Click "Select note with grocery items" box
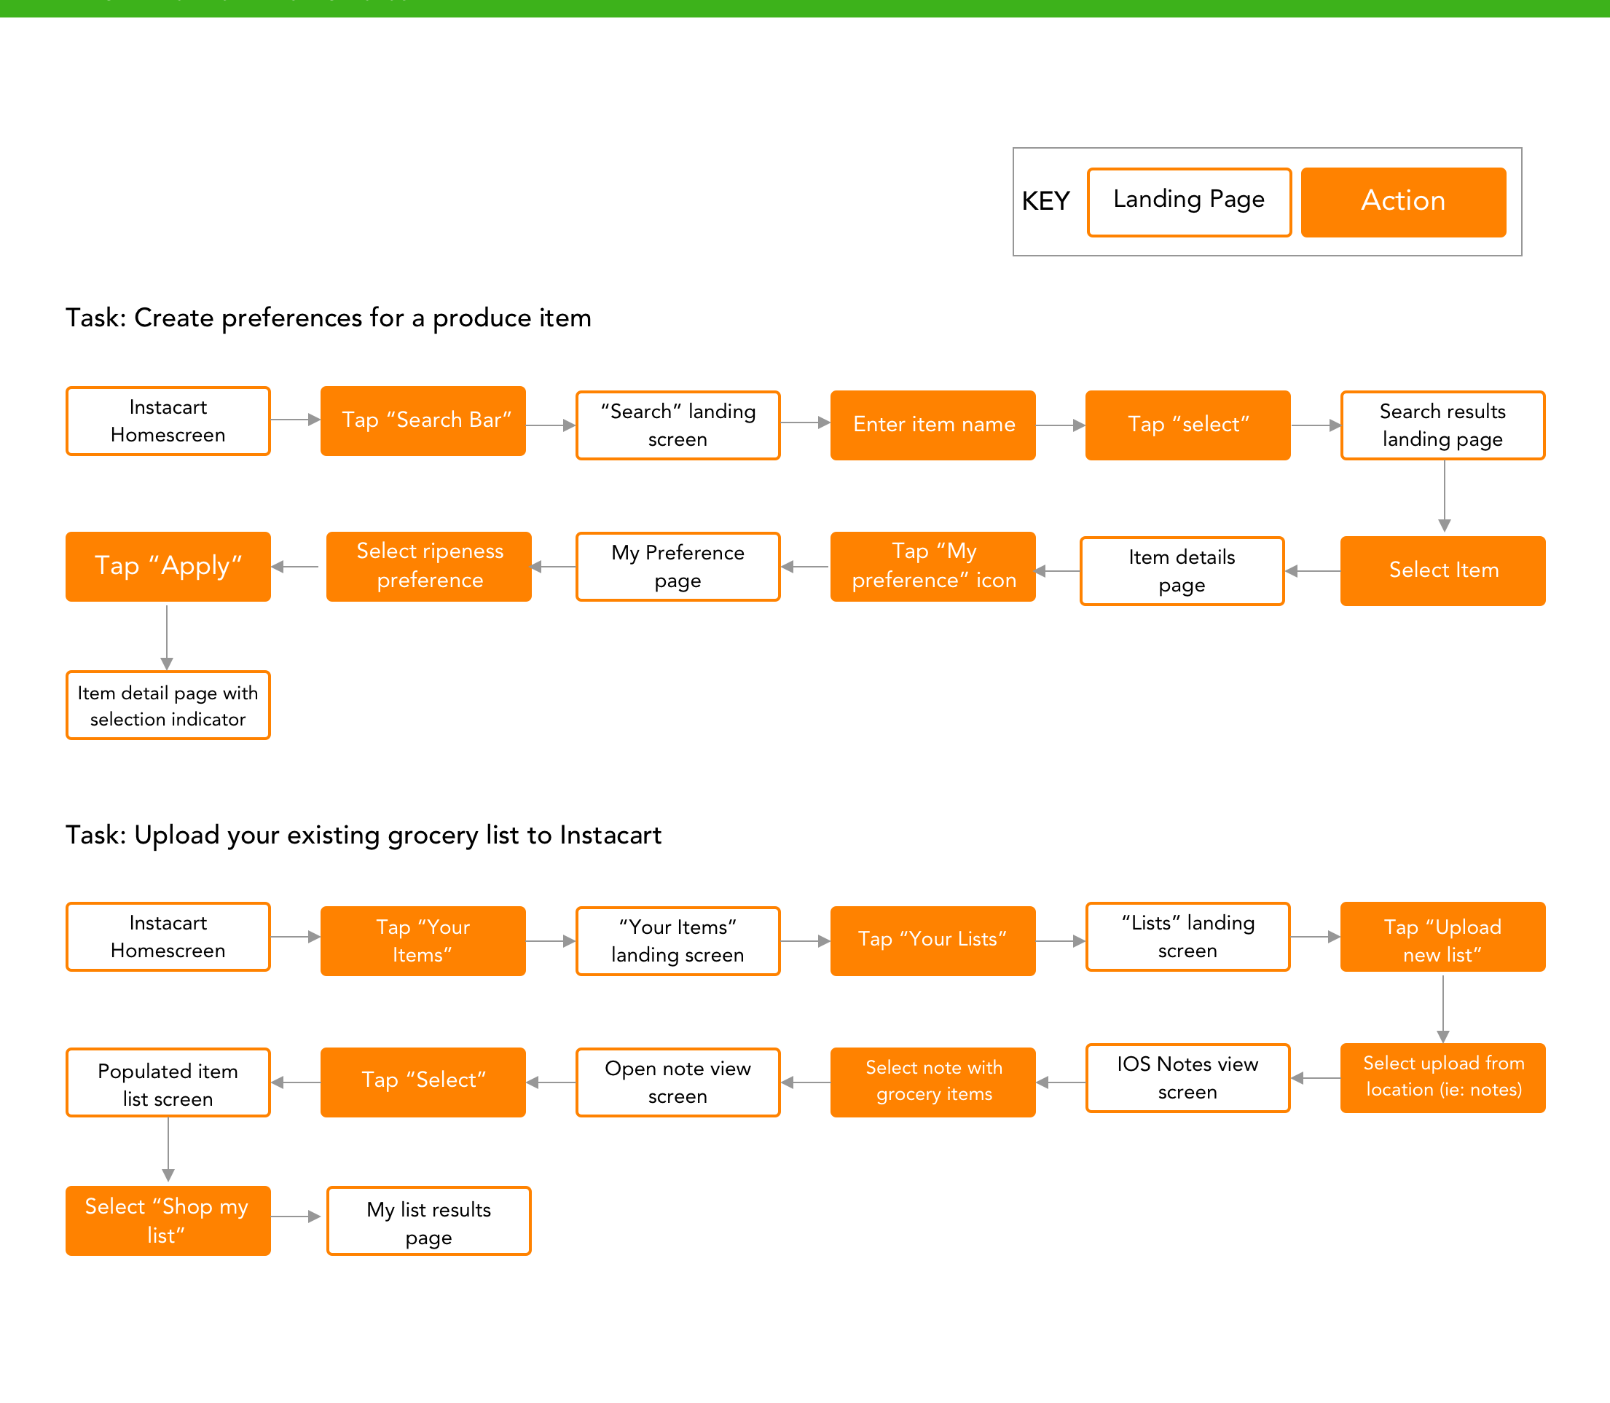 (933, 1082)
